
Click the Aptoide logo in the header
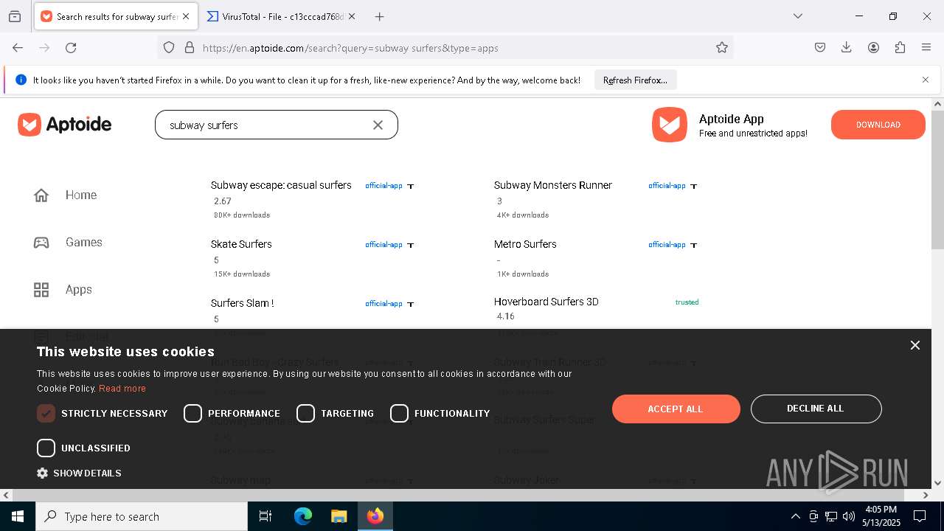65,125
